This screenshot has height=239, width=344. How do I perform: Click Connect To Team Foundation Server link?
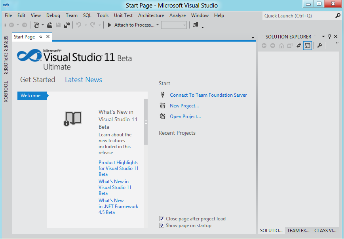(208, 95)
